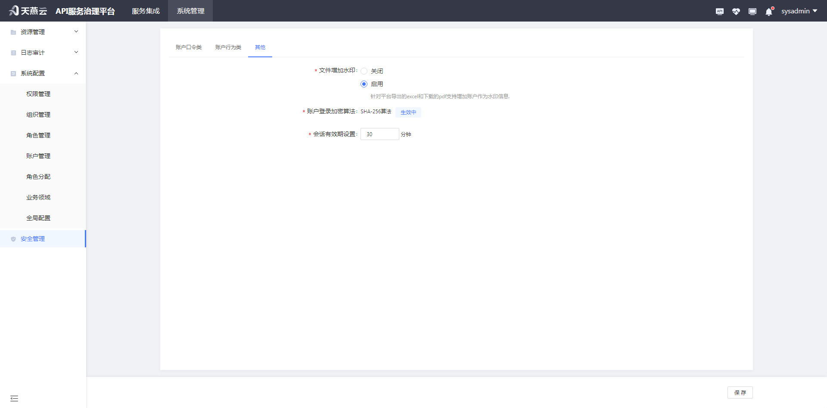The width and height of the screenshot is (827, 408).
Task: Open the sysadmin user dropdown
Action: 799,11
